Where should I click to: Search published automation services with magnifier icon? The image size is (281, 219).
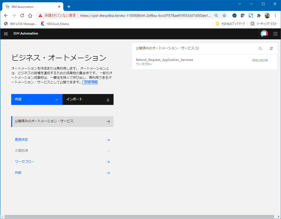click(x=260, y=49)
